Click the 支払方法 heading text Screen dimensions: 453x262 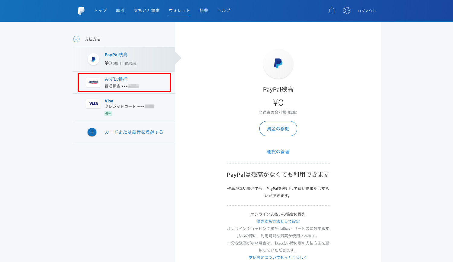[93, 39]
